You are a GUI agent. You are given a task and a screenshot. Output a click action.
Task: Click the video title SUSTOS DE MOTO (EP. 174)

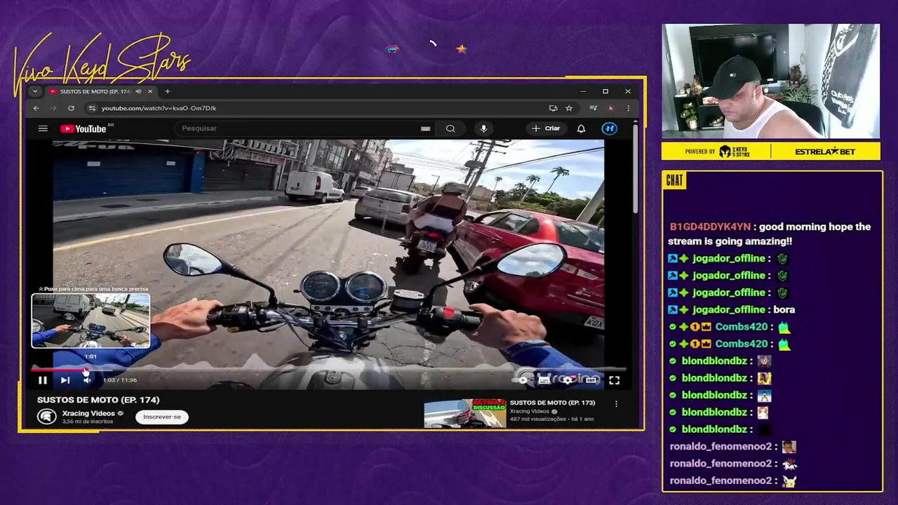98,400
